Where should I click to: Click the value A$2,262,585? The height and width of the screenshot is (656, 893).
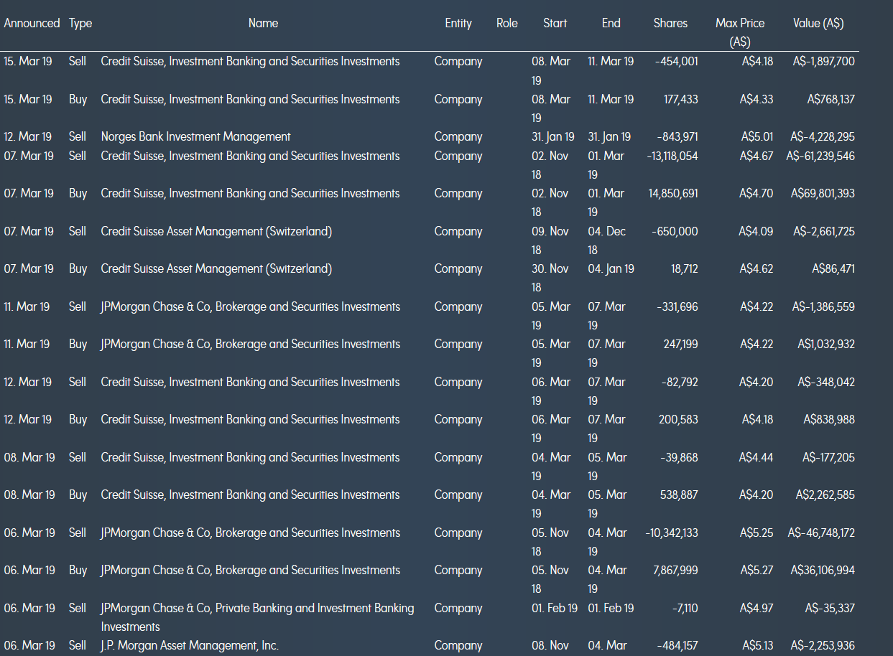[826, 495]
